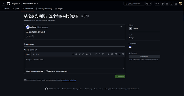Select the Write tab in editor
The height and width of the screenshot is (96, 184).
pyautogui.click(x=28, y=54)
